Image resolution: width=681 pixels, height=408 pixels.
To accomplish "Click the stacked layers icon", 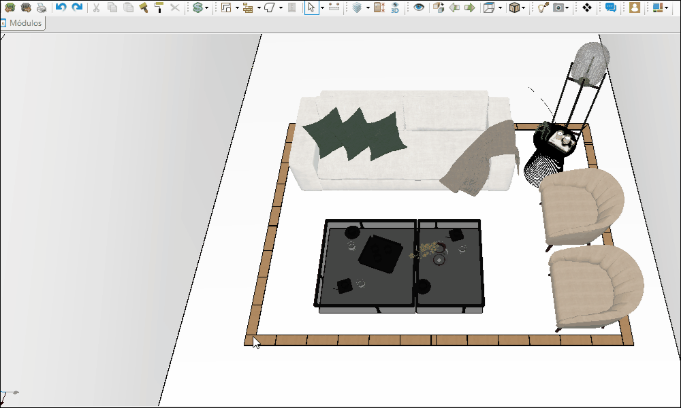I will point(357,7).
